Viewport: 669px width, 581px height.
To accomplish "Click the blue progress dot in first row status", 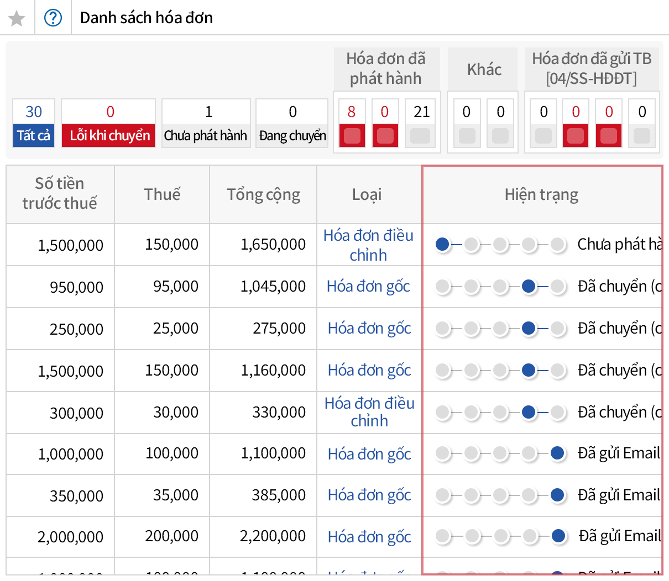I will pos(442,244).
